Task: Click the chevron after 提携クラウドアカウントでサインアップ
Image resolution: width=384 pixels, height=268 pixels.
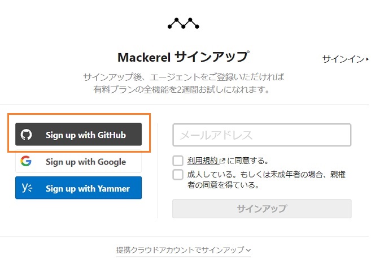Action: tap(248, 250)
